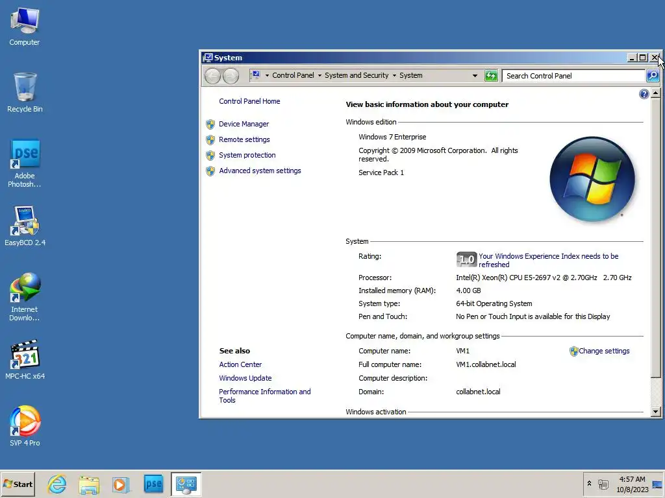Viewport: 665px width, 498px height.
Task: Select the SVP 4 Pro desktop shortcut
Action: click(25, 426)
